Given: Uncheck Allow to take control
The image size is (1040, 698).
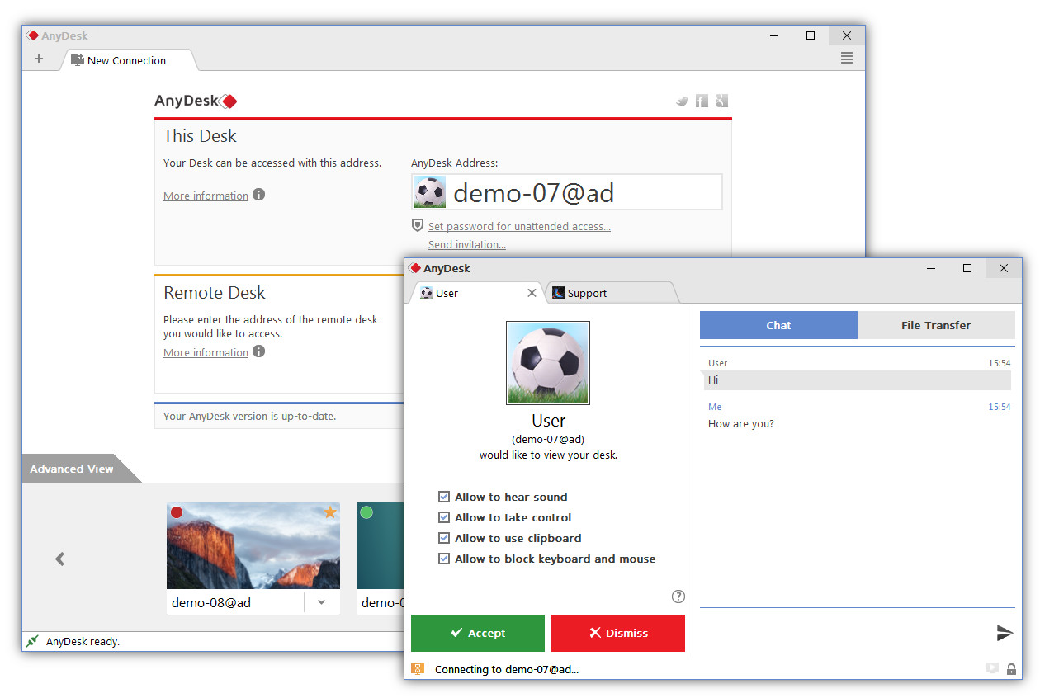Looking at the screenshot, I should point(444,517).
